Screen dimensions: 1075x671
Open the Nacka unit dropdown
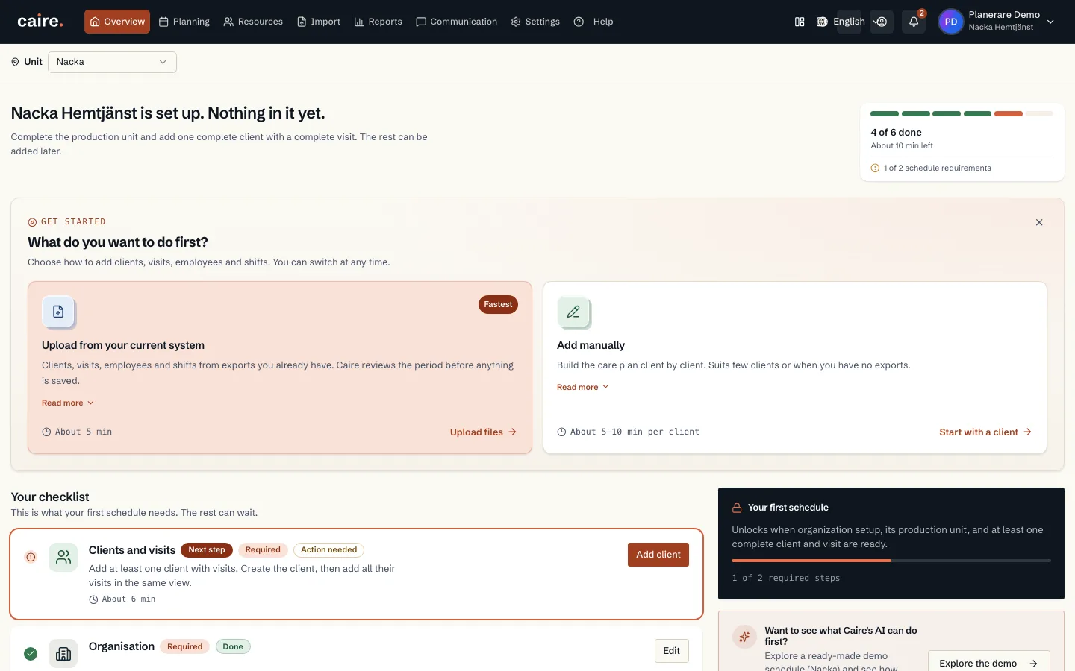pos(112,62)
